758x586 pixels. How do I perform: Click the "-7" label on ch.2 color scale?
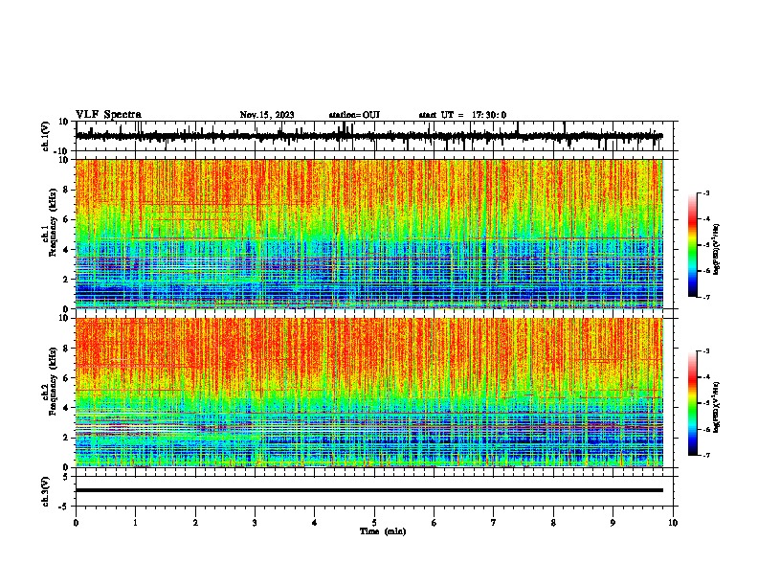[705, 455]
